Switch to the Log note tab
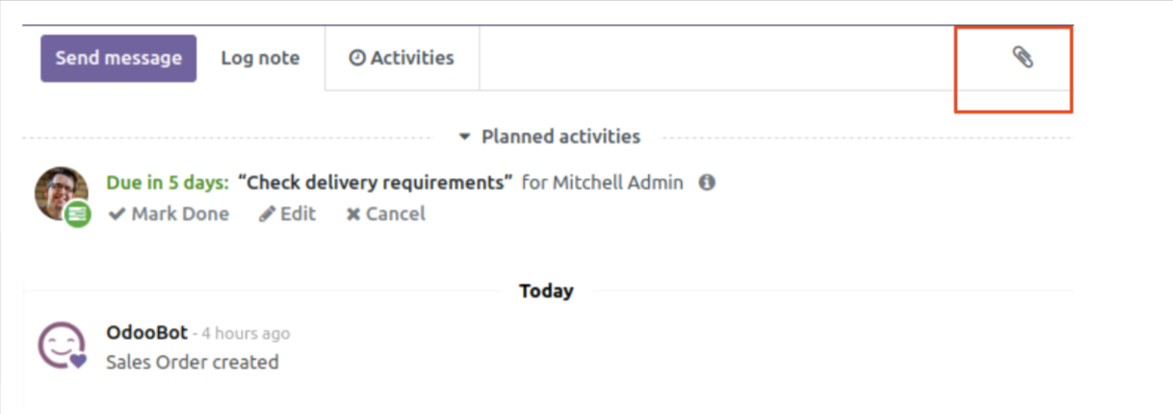Viewport: 1173px width, 414px height. [260, 58]
